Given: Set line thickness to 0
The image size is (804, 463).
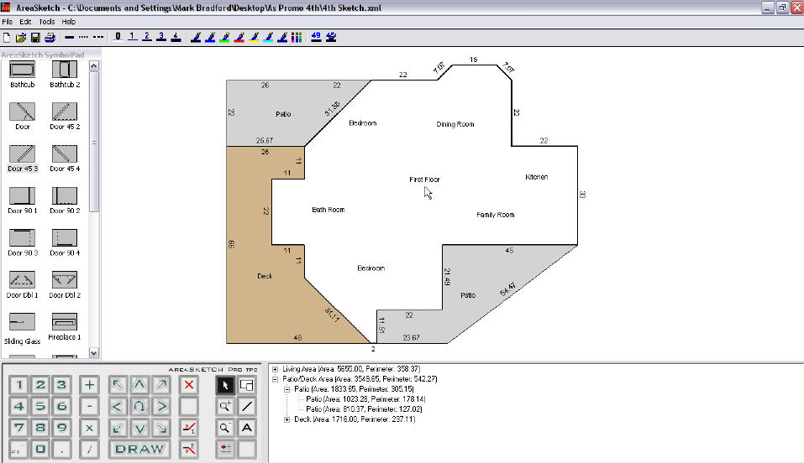Looking at the screenshot, I should pos(118,36).
